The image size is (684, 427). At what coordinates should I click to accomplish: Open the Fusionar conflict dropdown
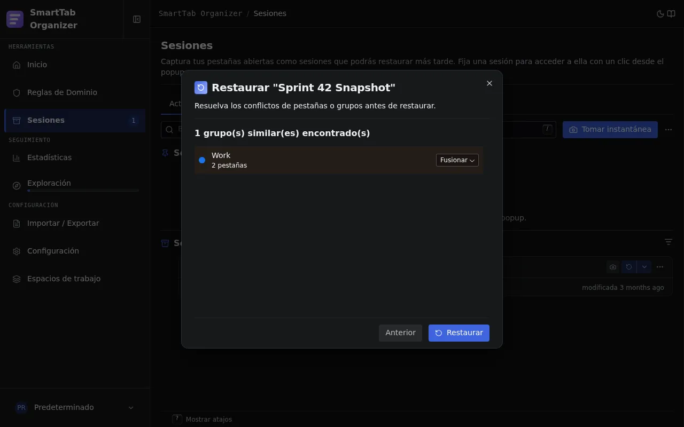(457, 160)
